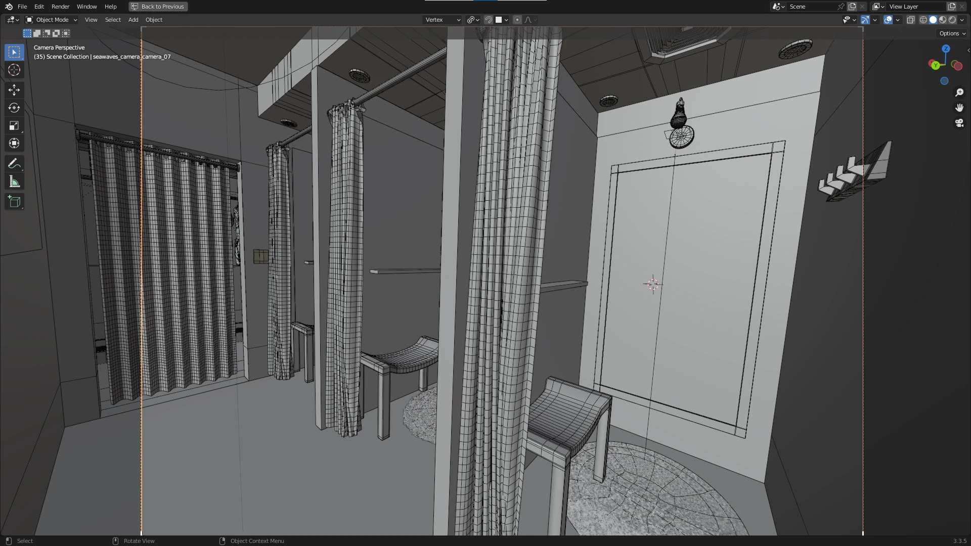The image size is (971, 546).
Task: Open the Window menu
Action: point(86,7)
